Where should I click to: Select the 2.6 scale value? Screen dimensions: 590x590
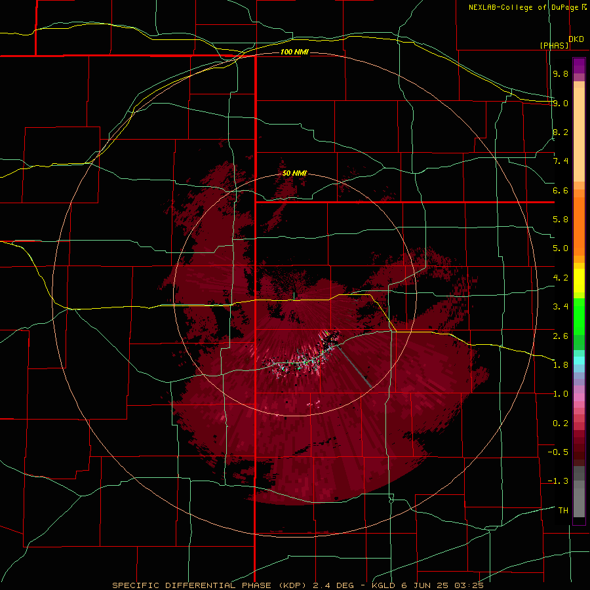point(560,336)
